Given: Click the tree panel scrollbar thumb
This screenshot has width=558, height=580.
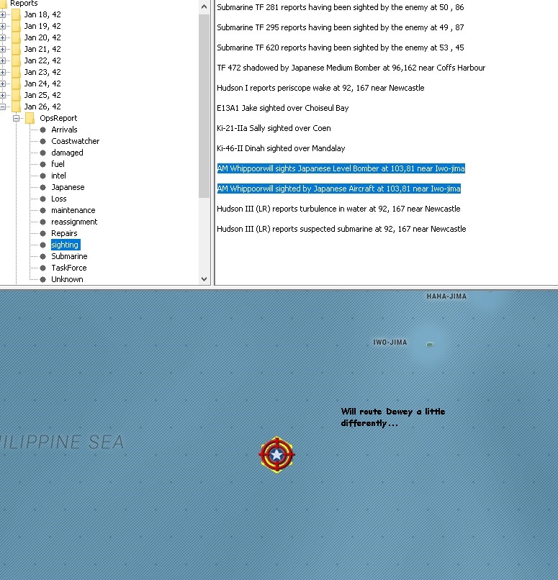Looking at the screenshot, I should tap(204, 106).
